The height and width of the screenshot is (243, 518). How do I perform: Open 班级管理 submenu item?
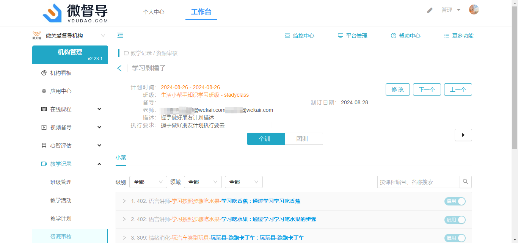click(70, 182)
